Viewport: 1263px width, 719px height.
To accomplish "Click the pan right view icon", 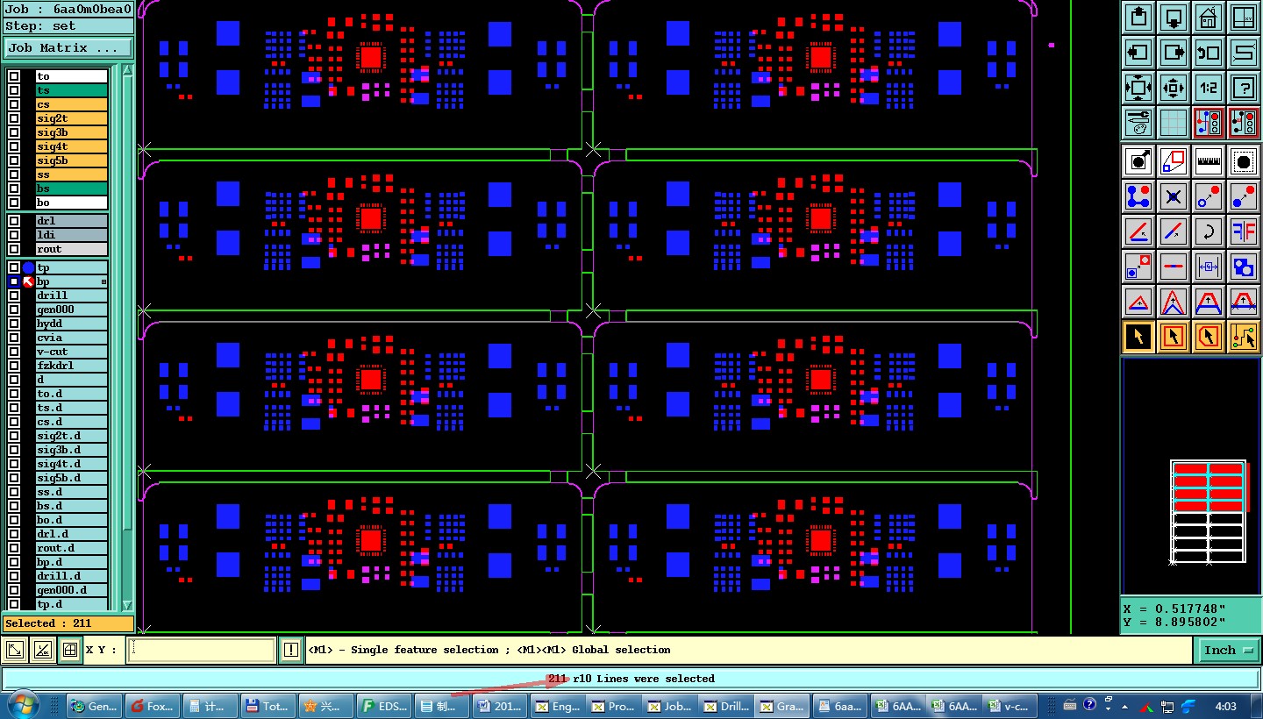I will [1174, 53].
